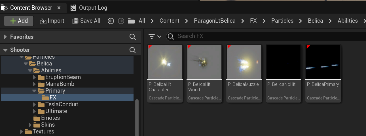
Task: Open chevron dropdown after Content breadcrumb
Action: click(x=187, y=21)
